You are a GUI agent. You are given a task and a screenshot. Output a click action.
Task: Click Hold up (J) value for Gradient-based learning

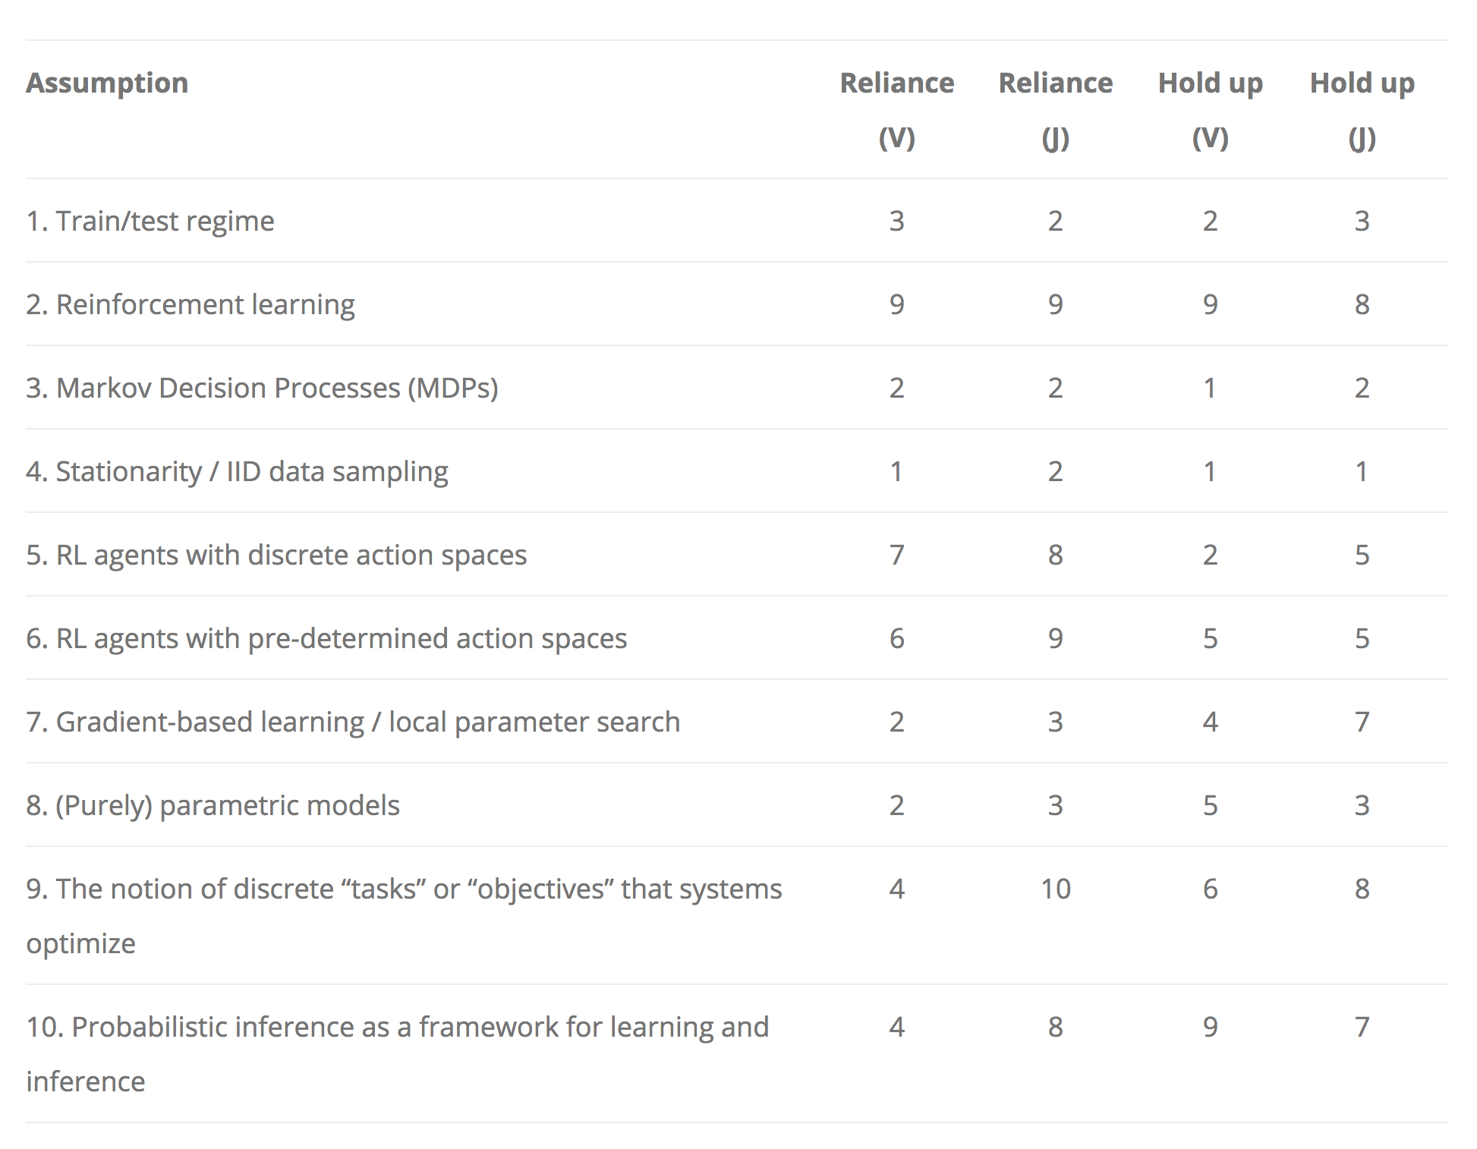(1362, 722)
